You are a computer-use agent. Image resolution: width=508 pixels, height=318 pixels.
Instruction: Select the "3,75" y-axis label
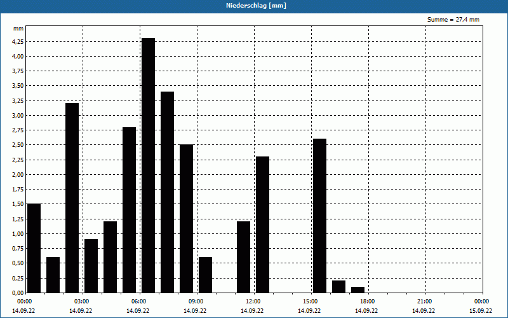pyautogui.click(x=18, y=71)
